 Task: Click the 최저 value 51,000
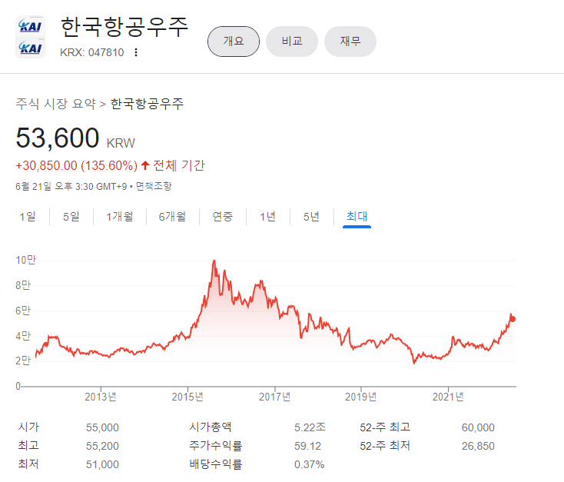tap(102, 465)
